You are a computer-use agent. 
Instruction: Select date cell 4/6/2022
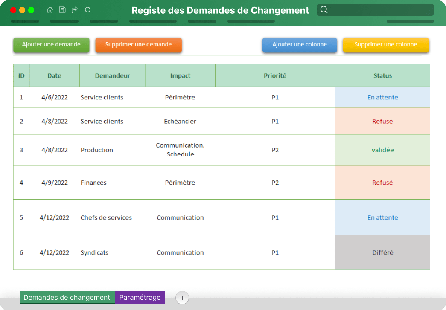[x=55, y=97]
